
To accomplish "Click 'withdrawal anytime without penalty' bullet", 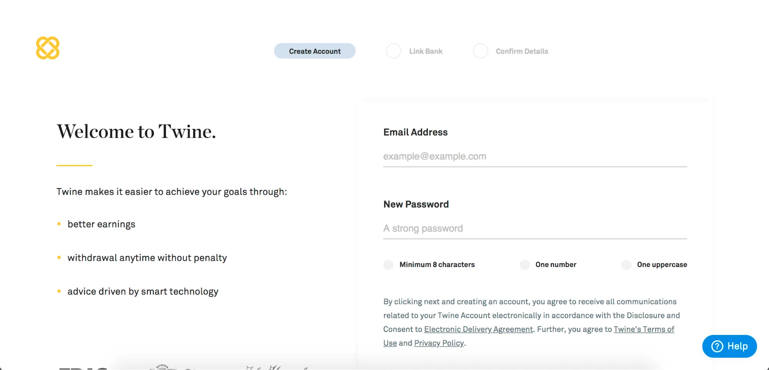I will [x=147, y=258].
